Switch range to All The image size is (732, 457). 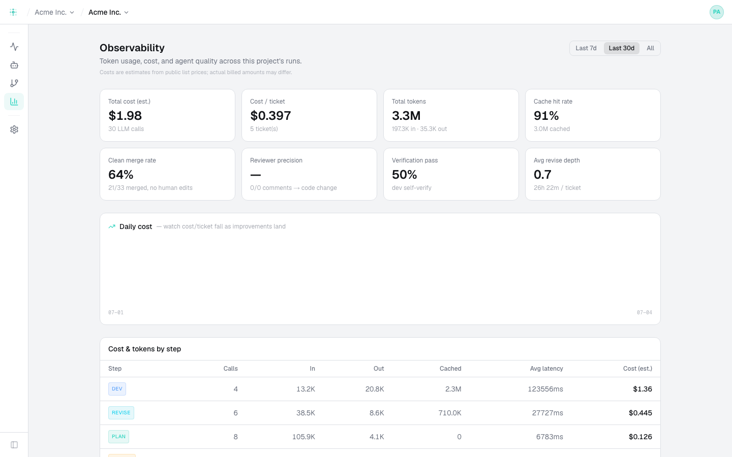[650, 48]
